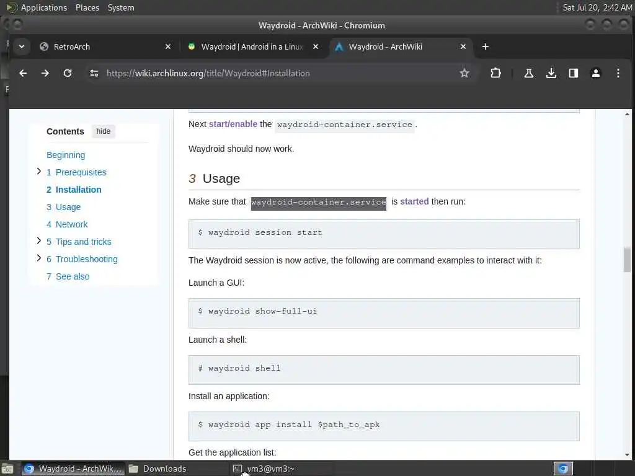
Task: Click the highlighted waydroid-container.service text
Action: (319, 202)
